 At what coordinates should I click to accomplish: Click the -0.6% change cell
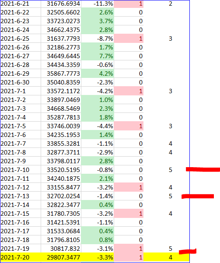[98, 65]
